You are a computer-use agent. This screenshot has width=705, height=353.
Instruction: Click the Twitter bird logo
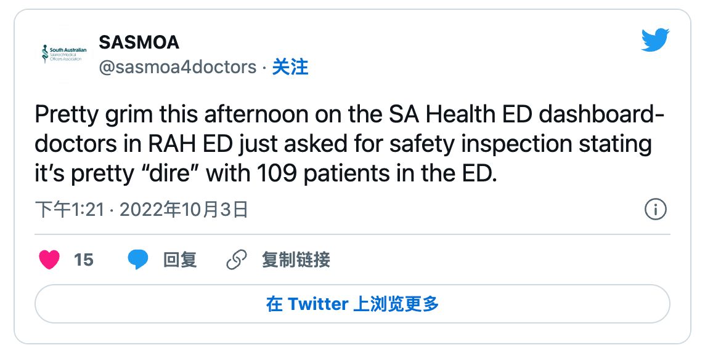point(654,41)
